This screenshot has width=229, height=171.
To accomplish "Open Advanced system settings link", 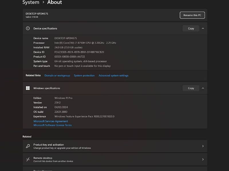I will click(113, 76).
